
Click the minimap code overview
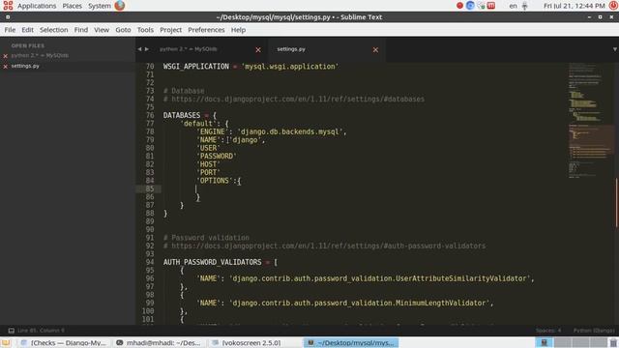coord(590,121)
